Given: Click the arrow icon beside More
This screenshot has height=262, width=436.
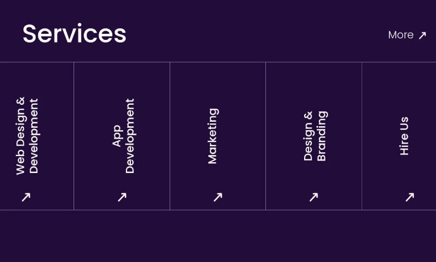Looking at the screenshot, I should 422,35.
